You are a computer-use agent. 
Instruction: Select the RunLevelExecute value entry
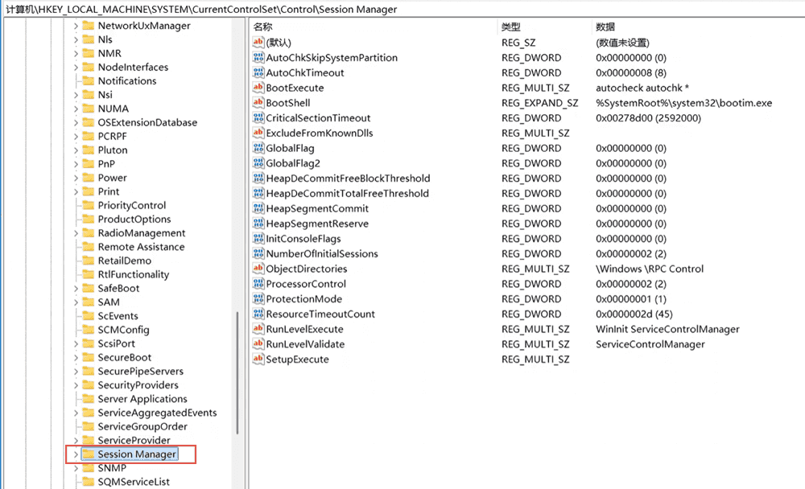[304, 329]
